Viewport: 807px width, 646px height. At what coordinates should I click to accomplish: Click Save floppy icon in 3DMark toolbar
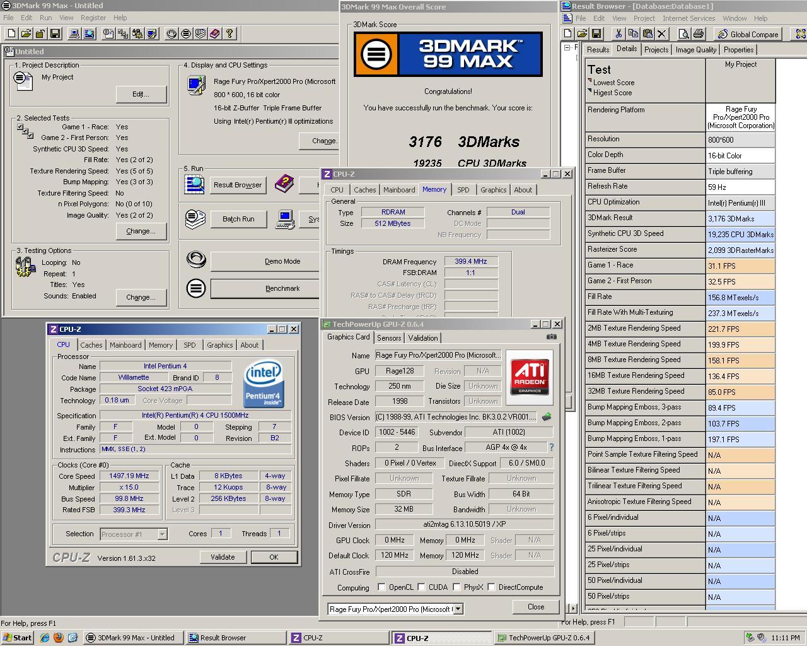[55, 33]
